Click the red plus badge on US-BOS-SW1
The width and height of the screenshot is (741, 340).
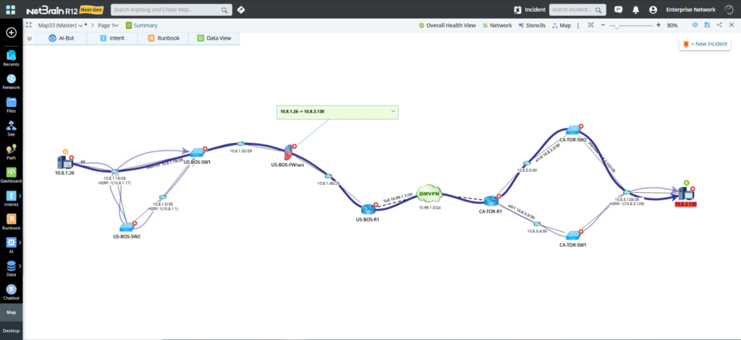click(205, 149)
